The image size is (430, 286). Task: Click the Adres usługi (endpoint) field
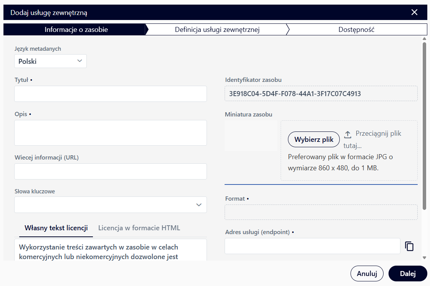coord(312,246)
